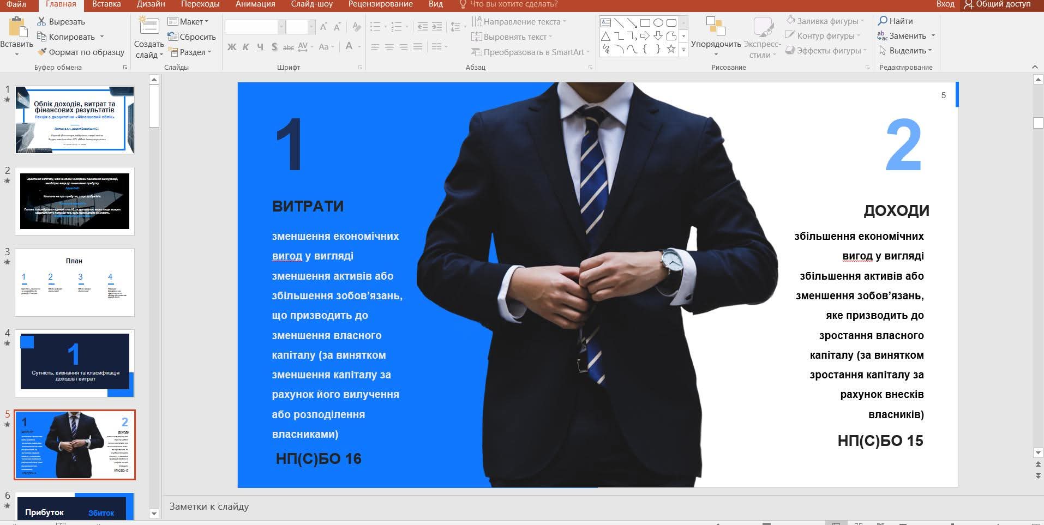
Task: Toggle underline formatting (Ч)
Action: (260, 47)
